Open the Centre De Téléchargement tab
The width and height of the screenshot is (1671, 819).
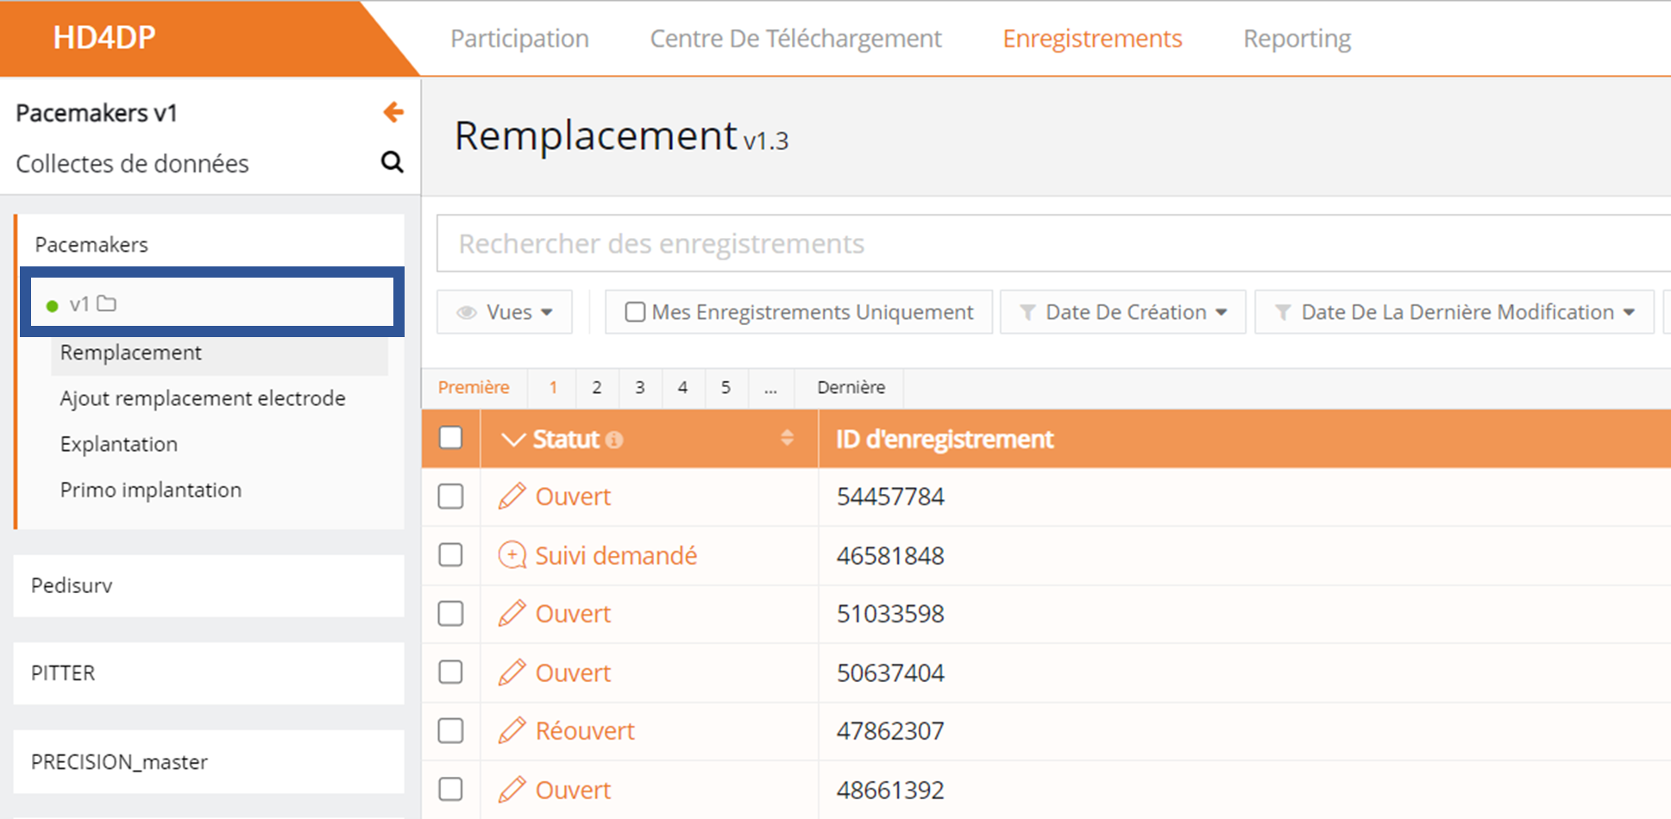click(795, 39)
